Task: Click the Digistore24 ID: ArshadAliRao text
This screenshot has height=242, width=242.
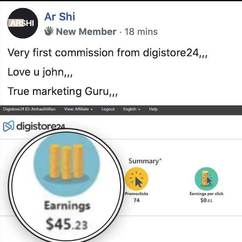Action: [x=29, y=109]
